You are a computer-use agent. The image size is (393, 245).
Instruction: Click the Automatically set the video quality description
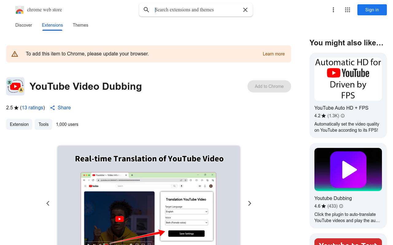347,127
